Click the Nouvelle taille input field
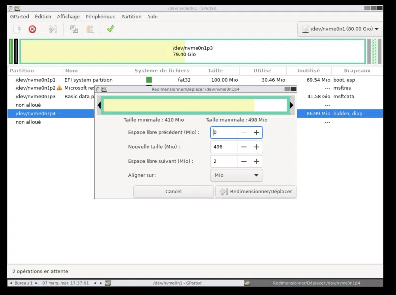 (x=223, y=147)
